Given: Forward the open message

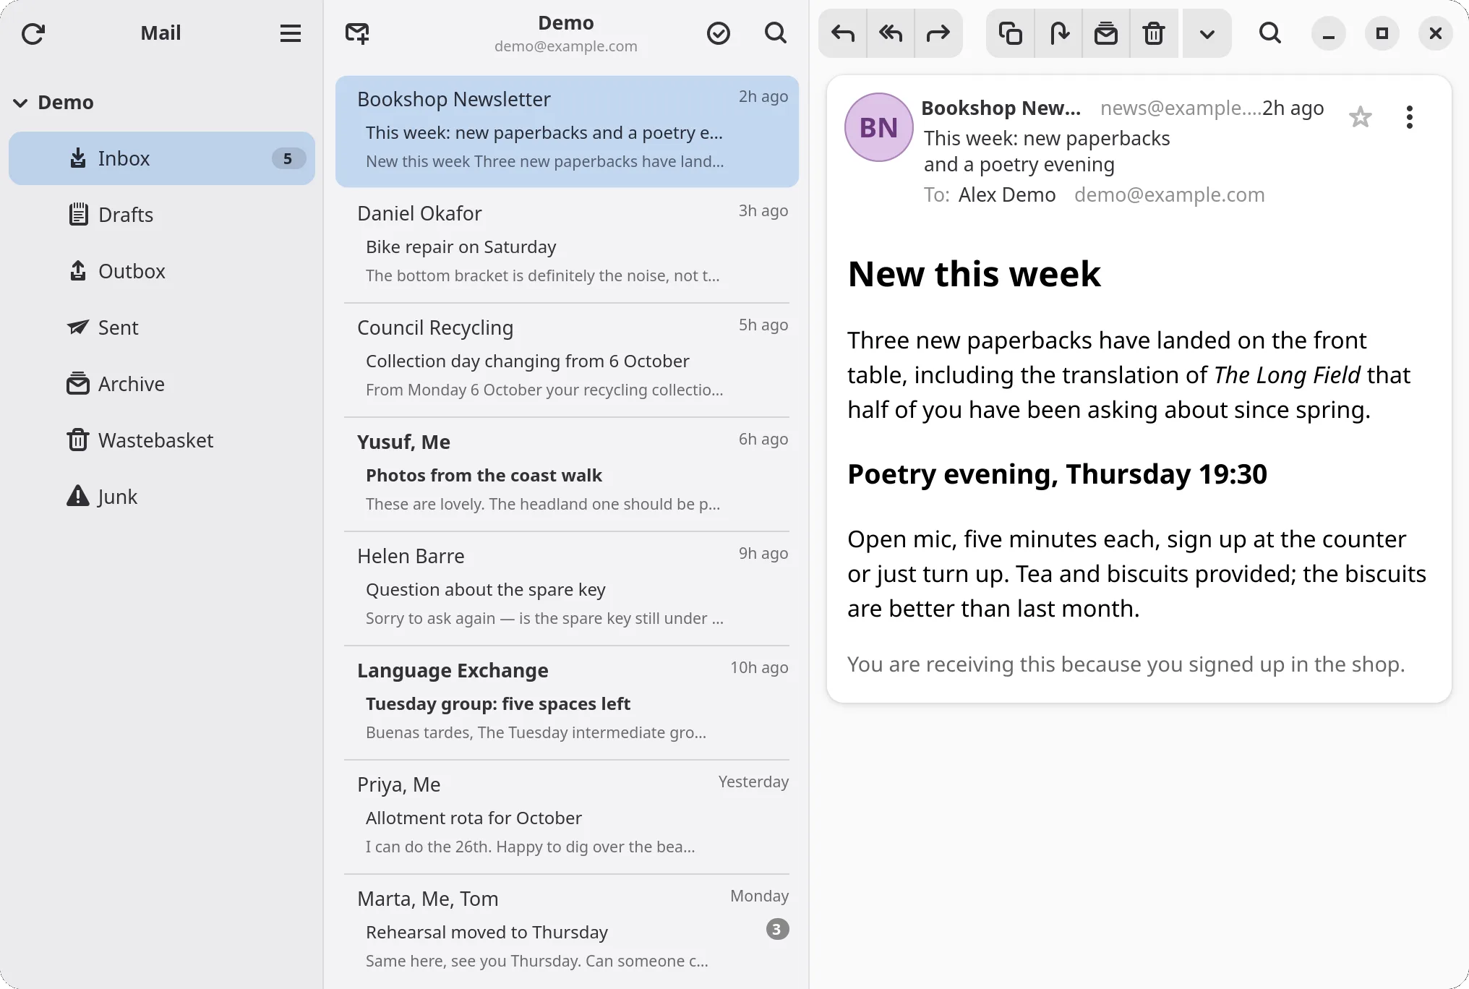Looking at the screenshot, I should tap(938, 33).
